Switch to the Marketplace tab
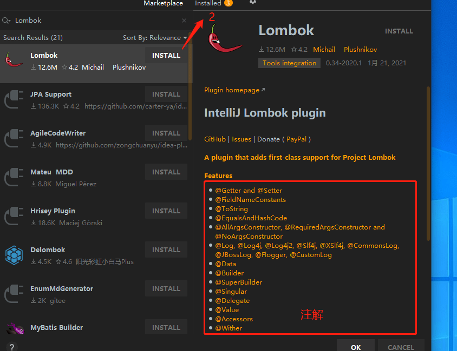The height and width of the screenshot is (351, 457). click(163, 3)
